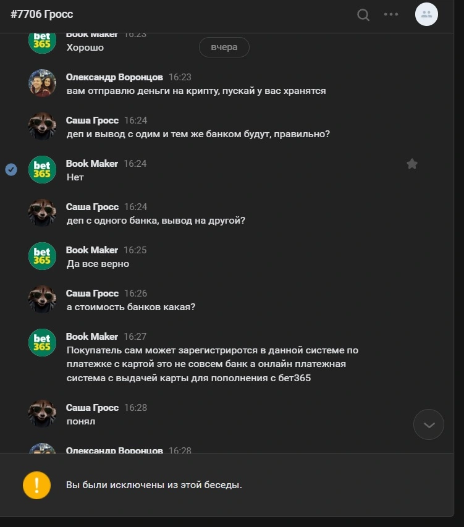Jump to latest messages with down chevron

pos(429,424)
